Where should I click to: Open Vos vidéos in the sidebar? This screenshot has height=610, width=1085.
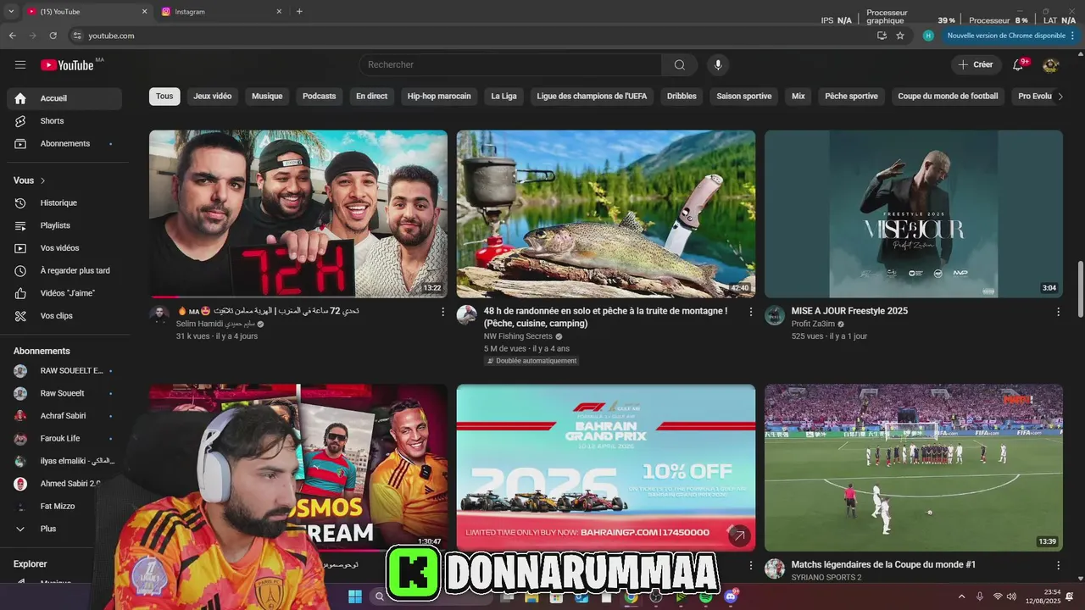click(64, 248)
